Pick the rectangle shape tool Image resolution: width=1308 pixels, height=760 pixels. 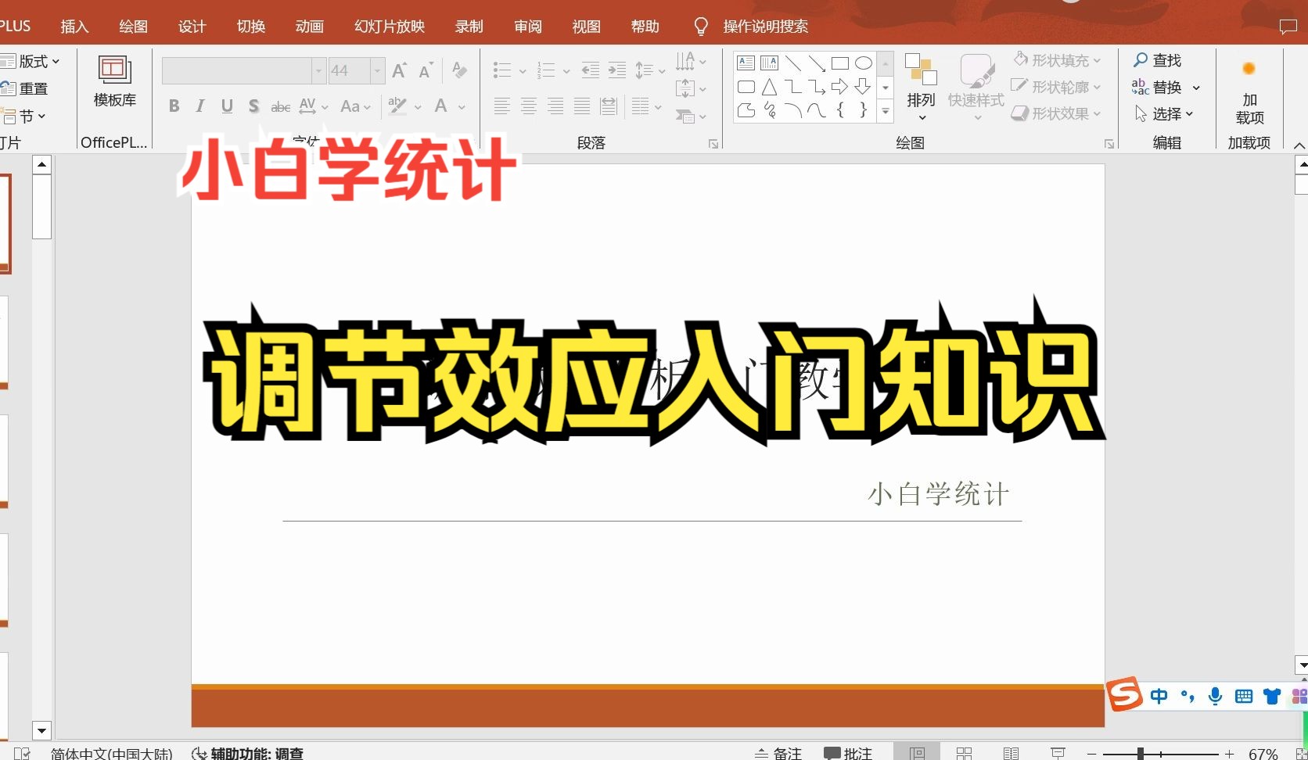(840, 62)
